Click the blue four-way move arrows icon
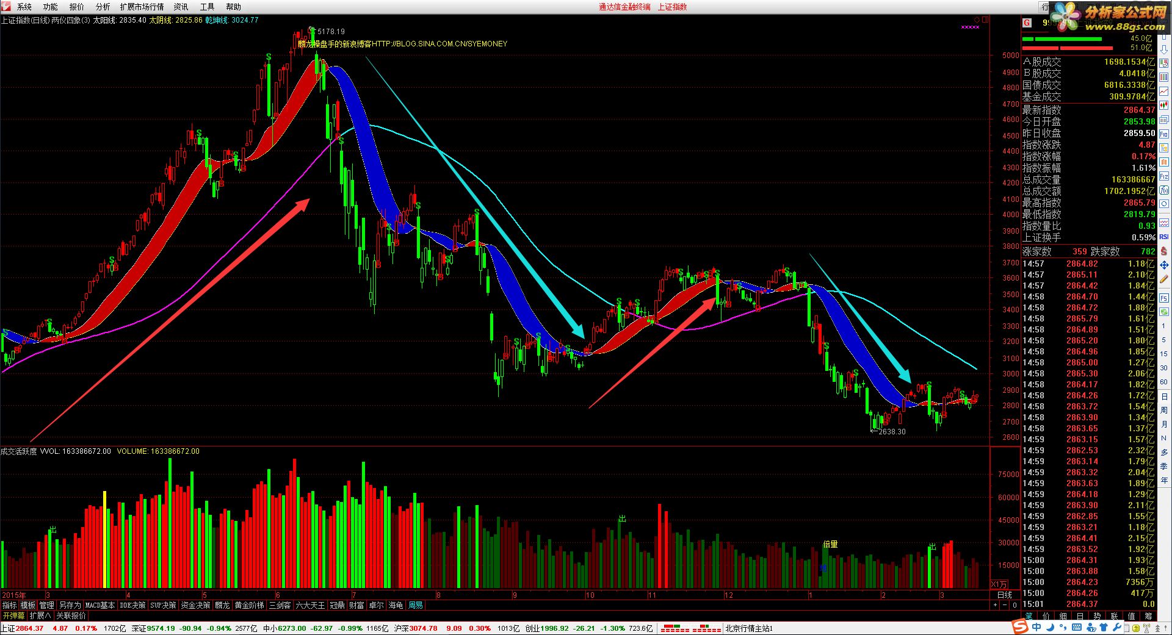The width and height of the screenshot is (1172, 635). [1164, 265]
